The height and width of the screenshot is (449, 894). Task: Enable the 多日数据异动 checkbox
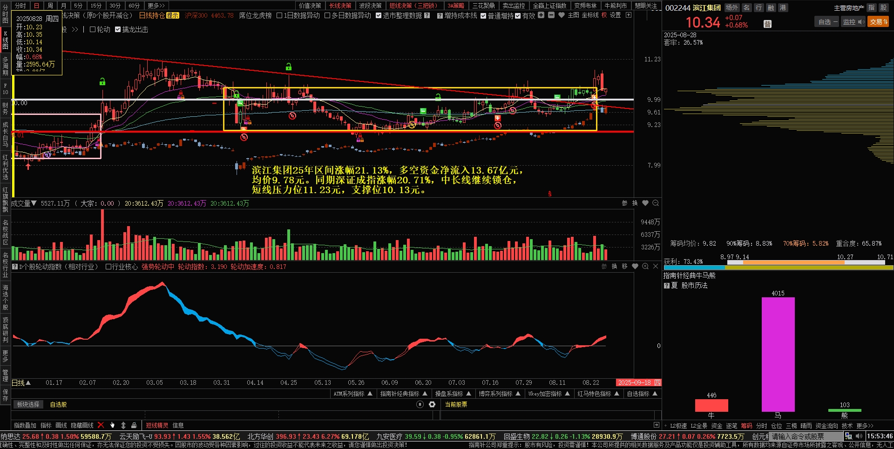click(x=327, y=15)
